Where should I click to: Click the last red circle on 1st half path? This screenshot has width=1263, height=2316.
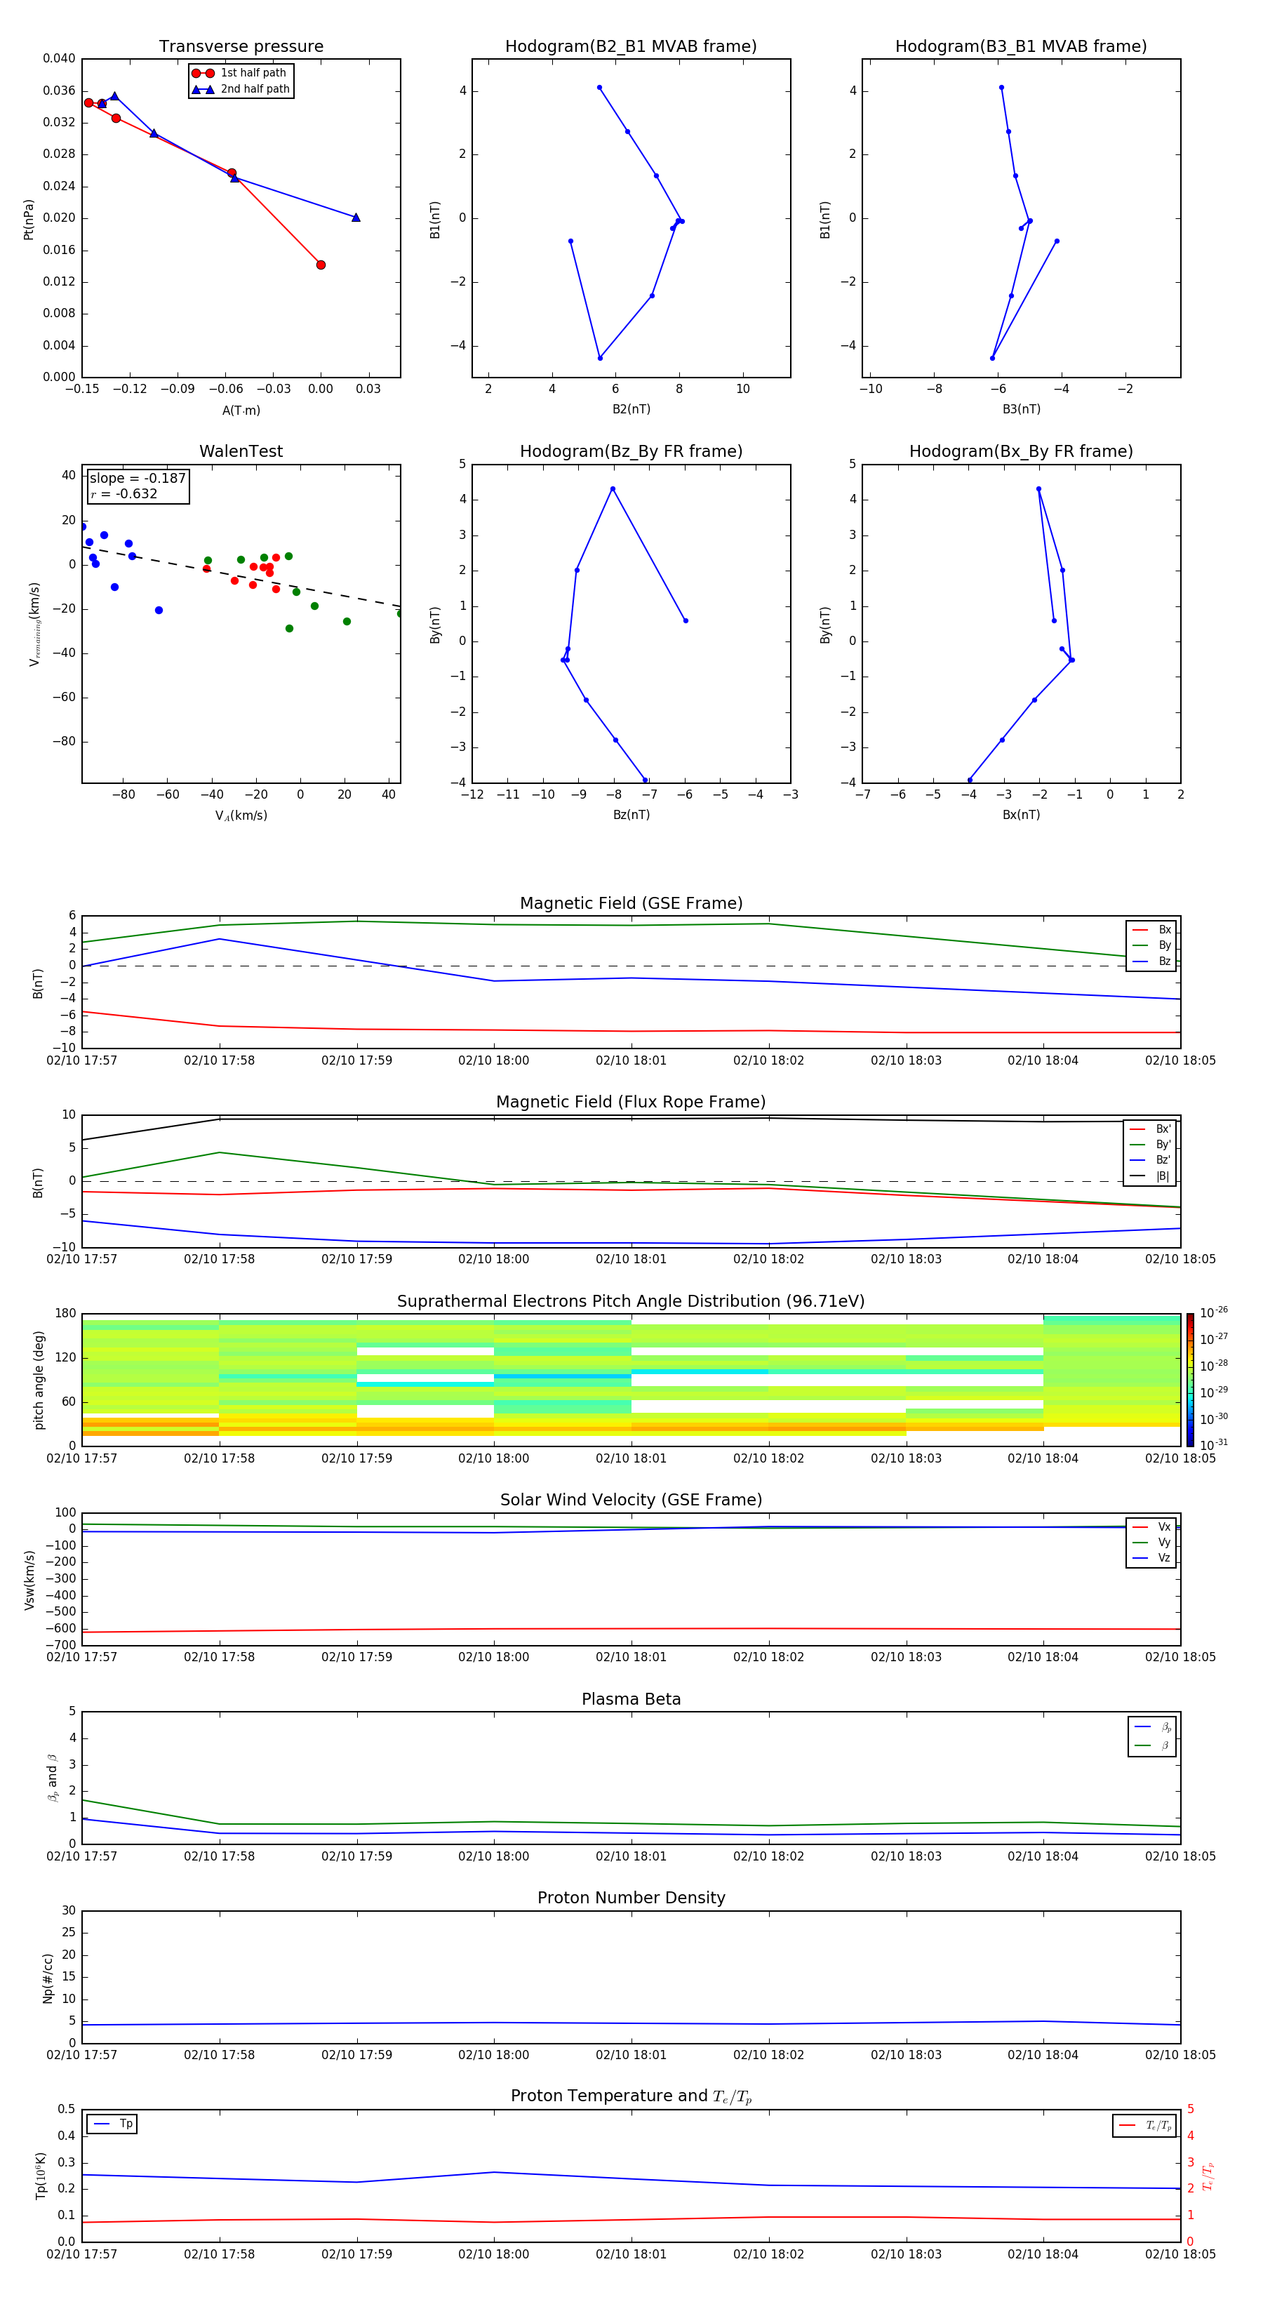[321, 265]
